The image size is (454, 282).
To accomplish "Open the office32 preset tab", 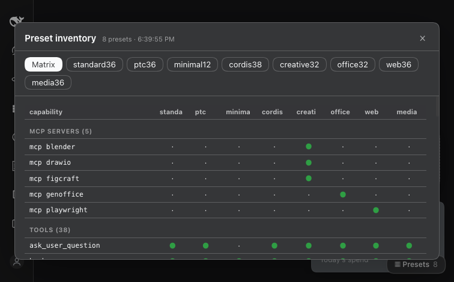I will (353, 64).
